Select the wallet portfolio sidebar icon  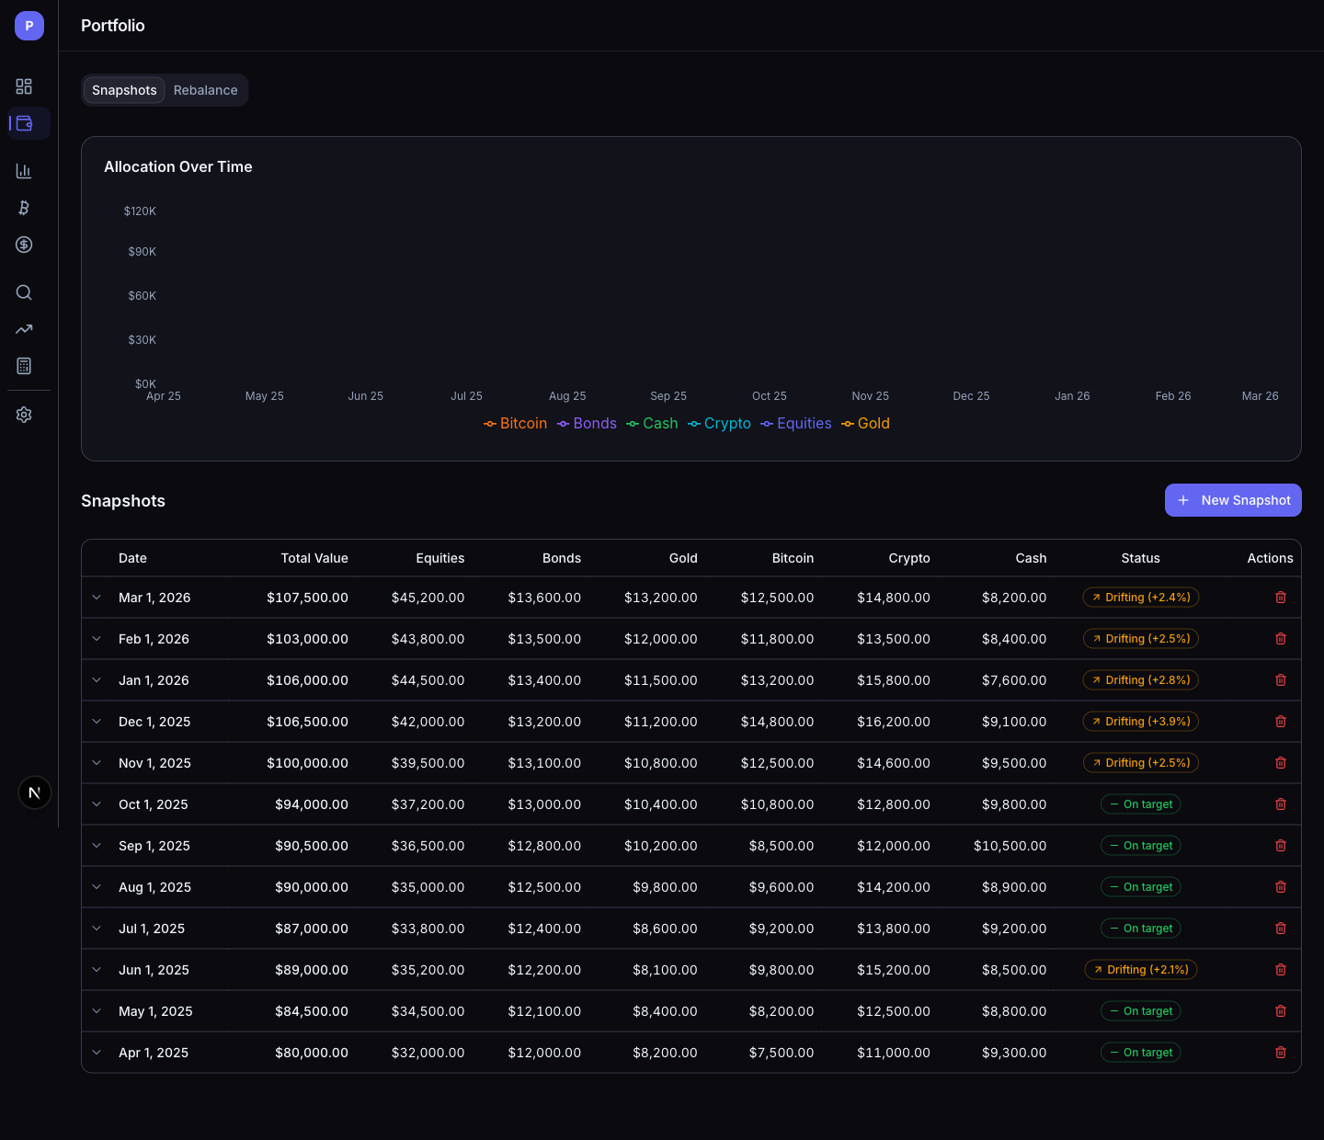point(24,123)
